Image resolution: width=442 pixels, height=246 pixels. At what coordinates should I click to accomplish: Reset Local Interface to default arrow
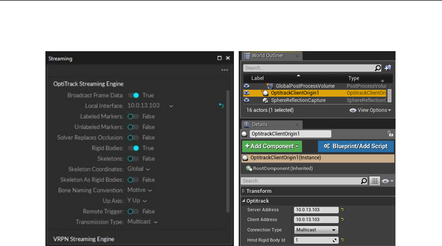(221, 106)
